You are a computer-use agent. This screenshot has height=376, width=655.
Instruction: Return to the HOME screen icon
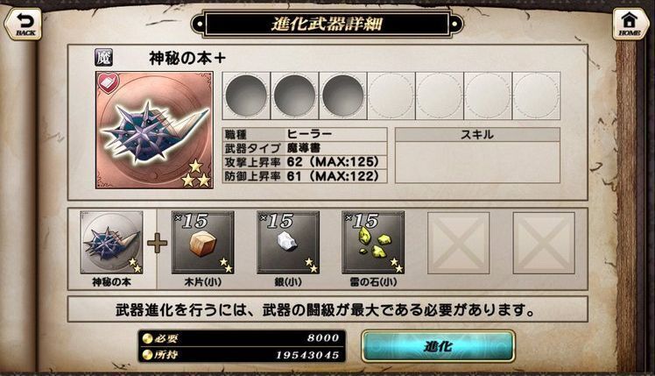[x=630, y=24]
